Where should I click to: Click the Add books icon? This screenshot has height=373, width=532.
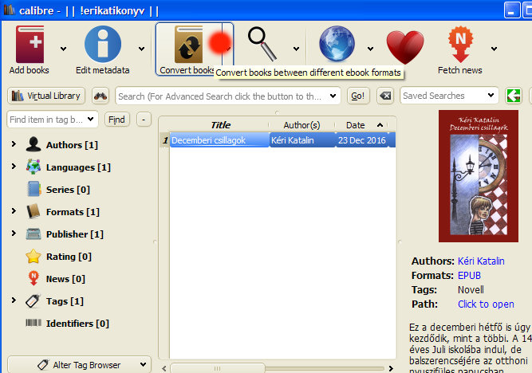(30, 44)
